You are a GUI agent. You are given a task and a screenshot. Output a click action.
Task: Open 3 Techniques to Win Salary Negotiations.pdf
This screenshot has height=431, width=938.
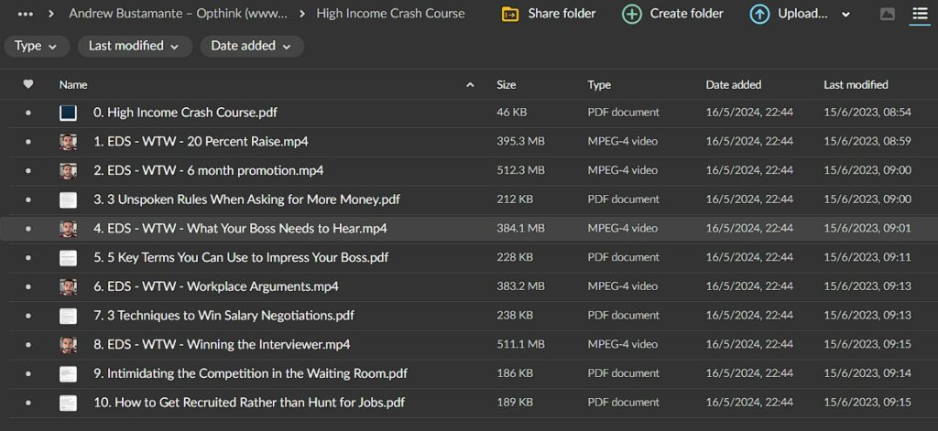pos(224,316)
